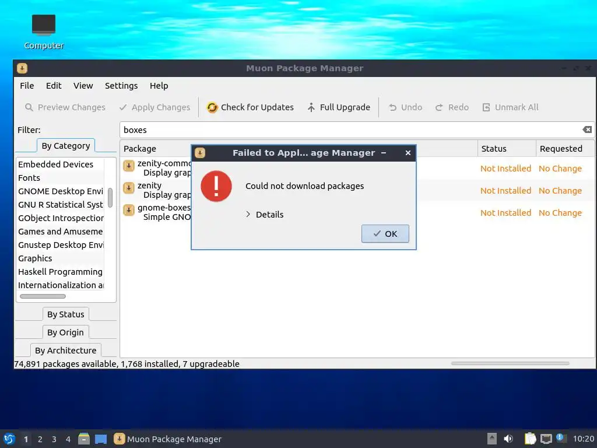Click the Muon icon in error dialog title
Viewport: 597px width, 448px height.
(200, 153)
